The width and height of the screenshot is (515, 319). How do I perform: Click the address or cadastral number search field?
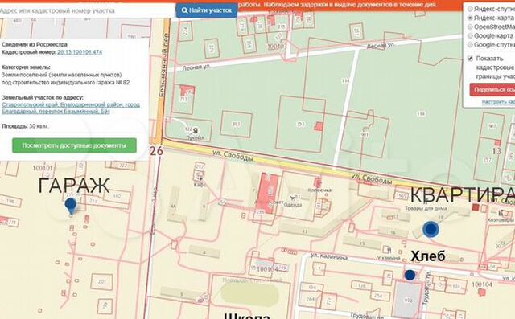tap(87, 10)
